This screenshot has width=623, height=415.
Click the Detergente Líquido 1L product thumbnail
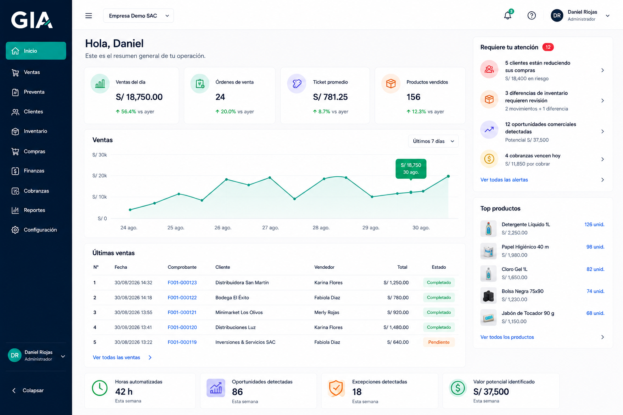488,229
